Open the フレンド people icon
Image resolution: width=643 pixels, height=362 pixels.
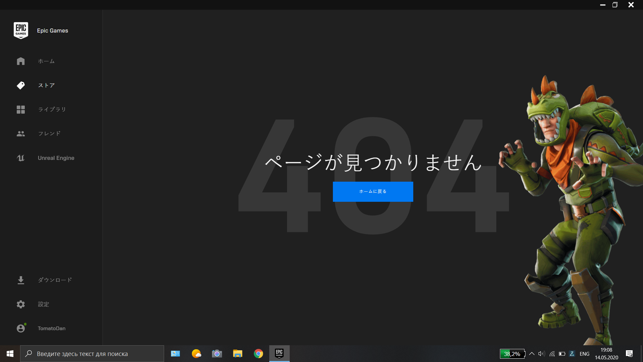21,134
